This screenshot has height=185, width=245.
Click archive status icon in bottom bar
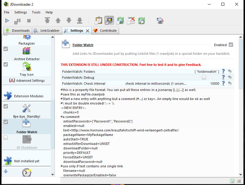(x=239, y=181)
